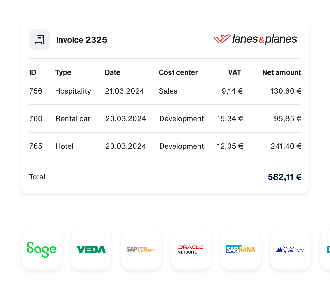The image size is (330, 291).
Task: Click net amount 241,40 €
Action: (286, 146)
